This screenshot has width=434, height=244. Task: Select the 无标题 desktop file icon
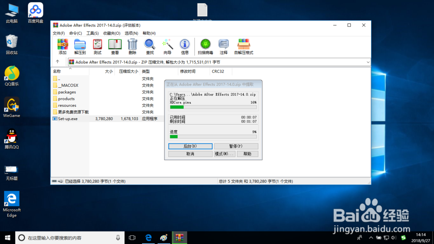pyautogui.click(x=12, y=172)
